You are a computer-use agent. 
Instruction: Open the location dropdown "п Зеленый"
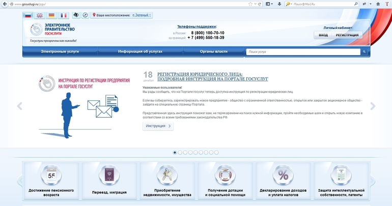142,15
